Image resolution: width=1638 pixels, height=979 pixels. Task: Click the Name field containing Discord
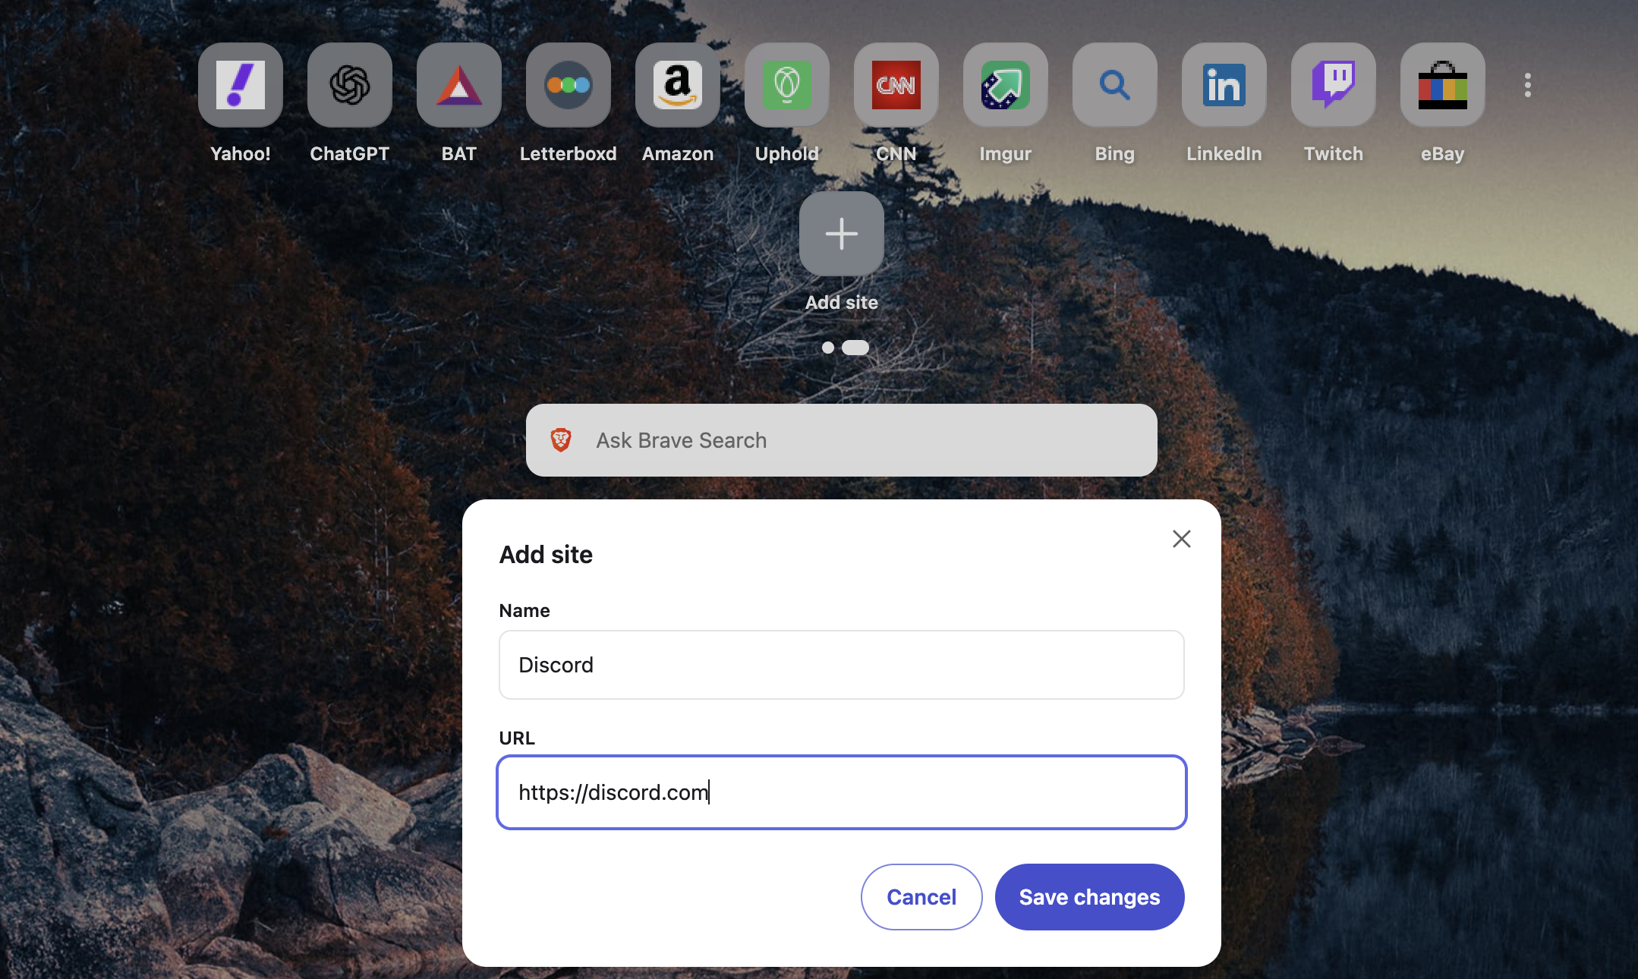pyautogui.click(x=842, y=665)
